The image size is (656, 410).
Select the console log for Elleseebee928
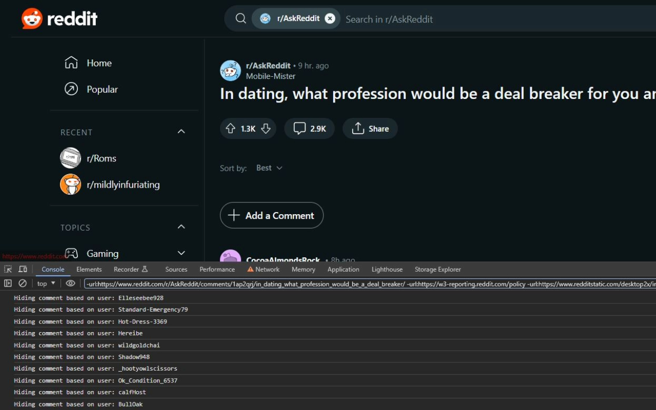pos(328,298)
